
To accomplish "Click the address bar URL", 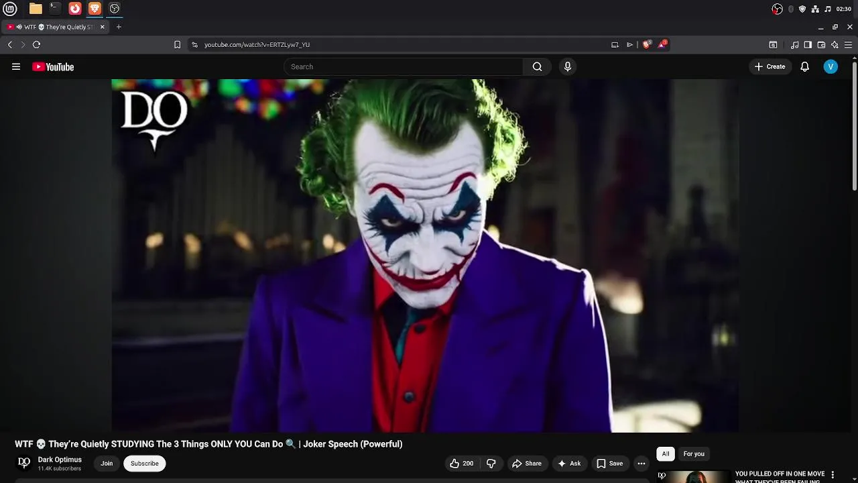I will pyautogui.click(x=257, y=44).
